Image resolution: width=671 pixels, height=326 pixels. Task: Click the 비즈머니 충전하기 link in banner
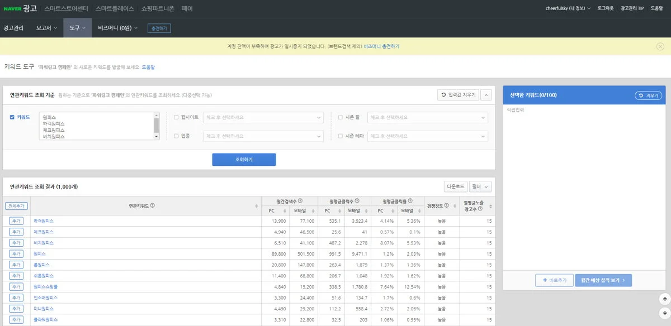pos(381,46)
